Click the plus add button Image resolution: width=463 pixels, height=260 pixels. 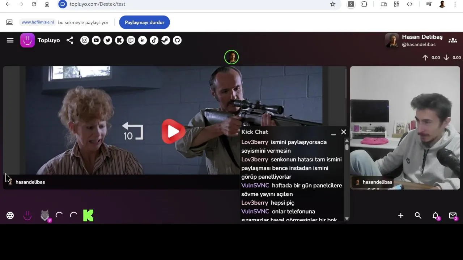pyautogui.click(x=401, y=216)
